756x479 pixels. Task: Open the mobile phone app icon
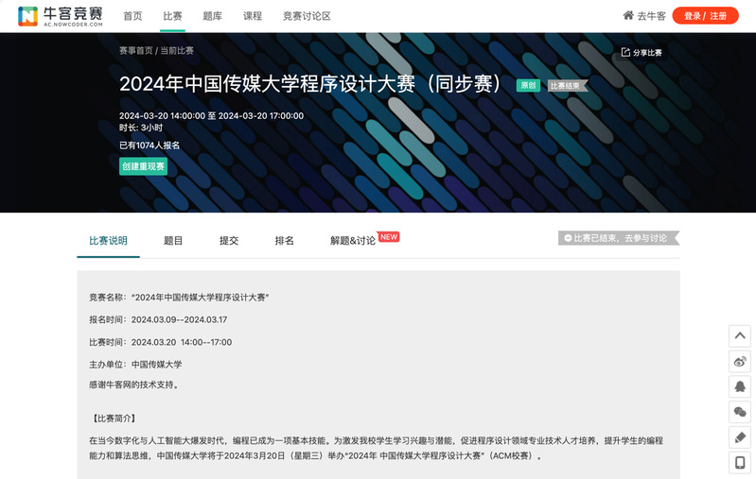[740, 463]
